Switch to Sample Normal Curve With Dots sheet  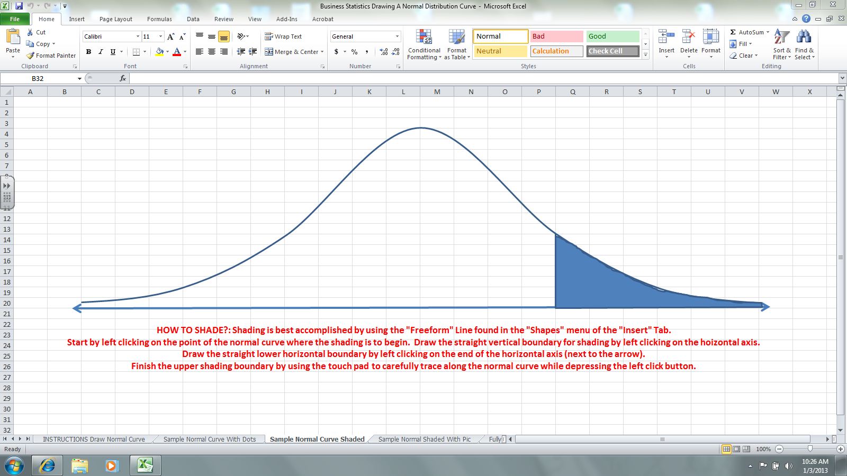209,439
